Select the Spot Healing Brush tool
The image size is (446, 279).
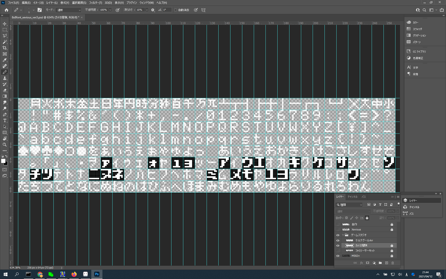(5, 66)
